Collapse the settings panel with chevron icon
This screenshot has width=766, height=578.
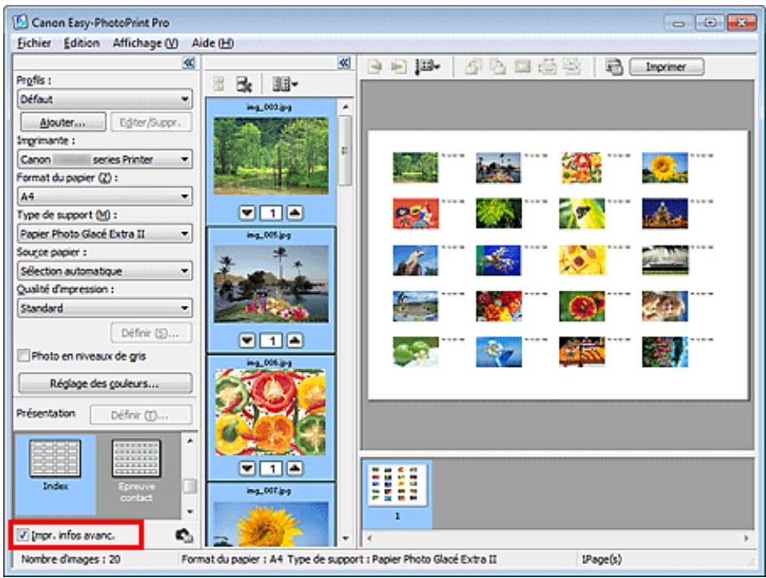pos(188,63)
